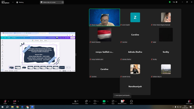Open video options arrow next to Video

click(18, 101)
